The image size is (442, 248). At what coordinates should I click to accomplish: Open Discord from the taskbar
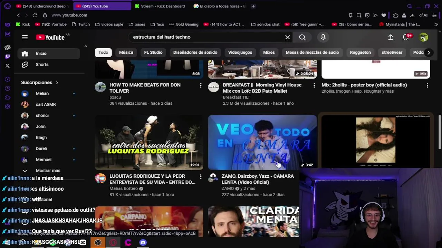click(x=143, y=242)
